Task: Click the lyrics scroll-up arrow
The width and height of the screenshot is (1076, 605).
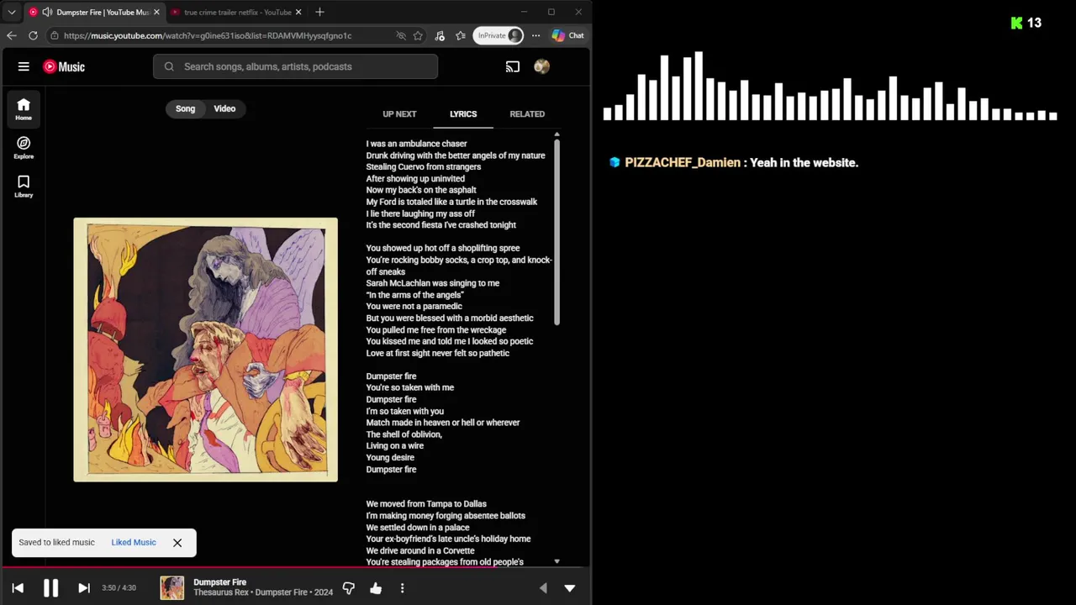Action: coord(556,134)
